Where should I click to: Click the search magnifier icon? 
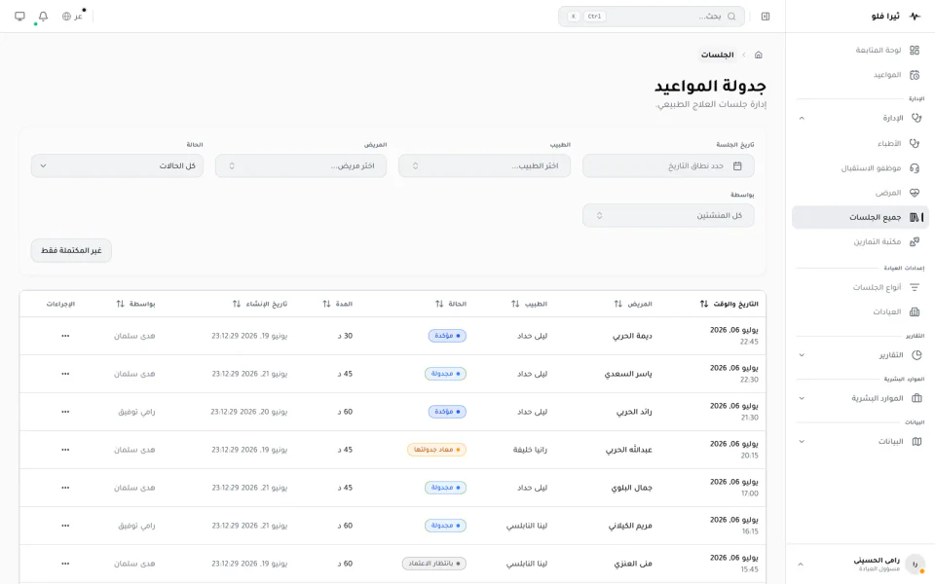(x=731, y=17)
